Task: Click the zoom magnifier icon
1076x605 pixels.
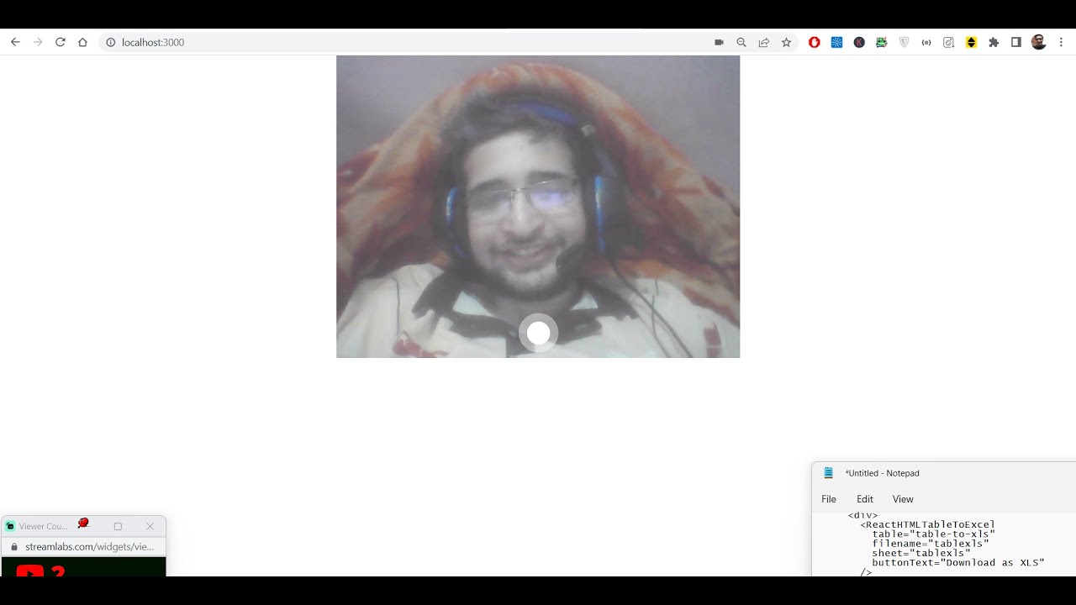Action: click(x=741, y=42)
